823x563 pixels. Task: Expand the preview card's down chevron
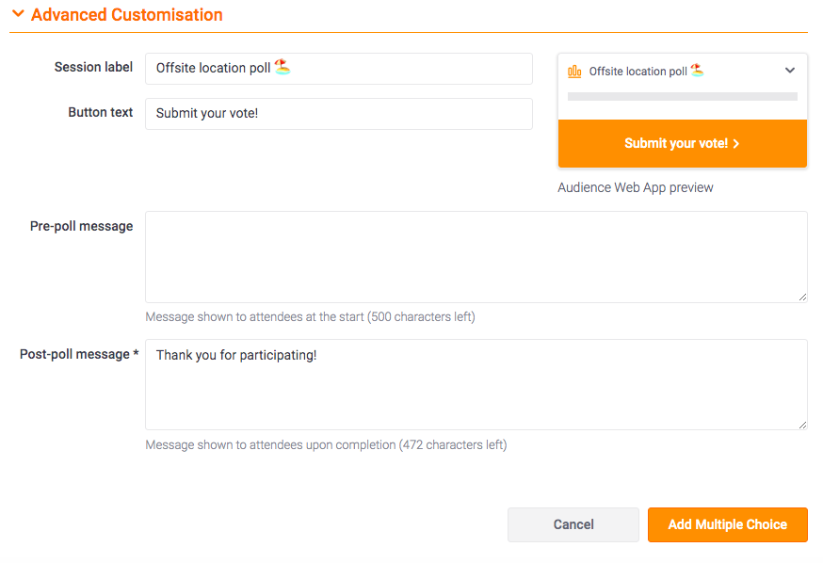(x=790, y=71)
